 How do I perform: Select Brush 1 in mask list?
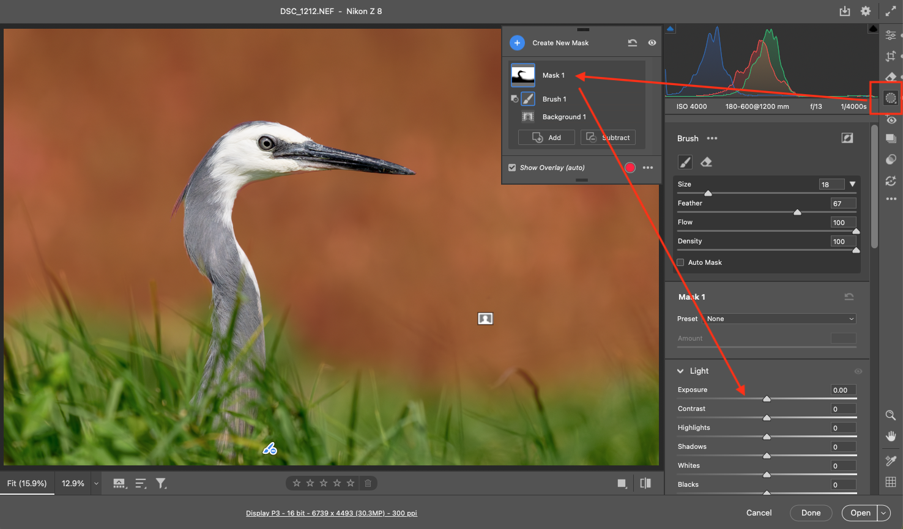pyautogui.click(x=554, y=99)
